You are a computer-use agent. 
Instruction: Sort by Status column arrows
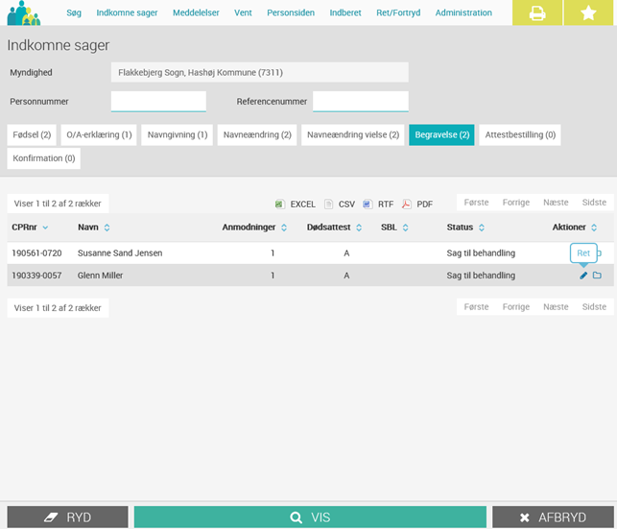(482, 228)
